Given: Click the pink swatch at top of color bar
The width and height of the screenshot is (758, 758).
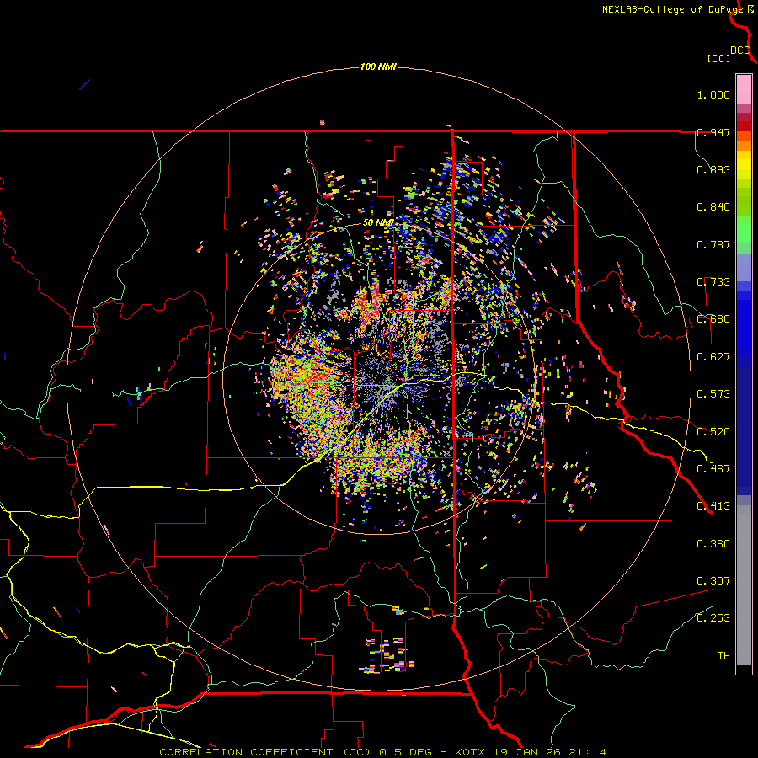Looking at the screenshot, I should pyautogui.click(x=744, y=89).
